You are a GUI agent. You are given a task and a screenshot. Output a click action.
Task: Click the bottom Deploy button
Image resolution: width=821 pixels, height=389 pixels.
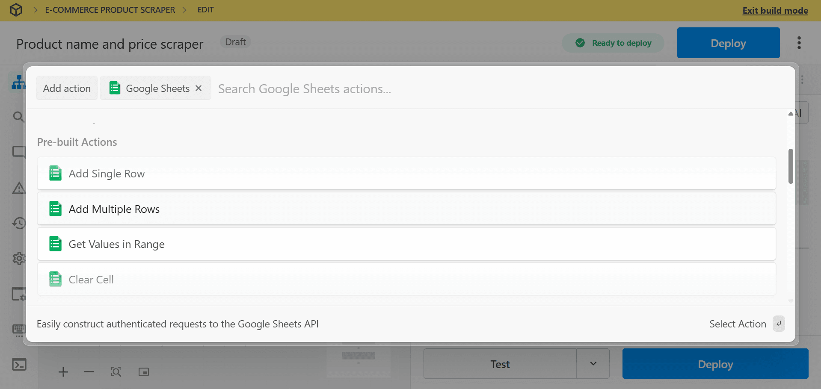pos(715,364)
